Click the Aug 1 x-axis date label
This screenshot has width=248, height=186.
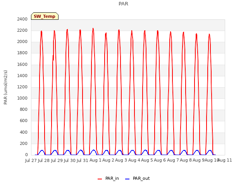coord(95,160)
